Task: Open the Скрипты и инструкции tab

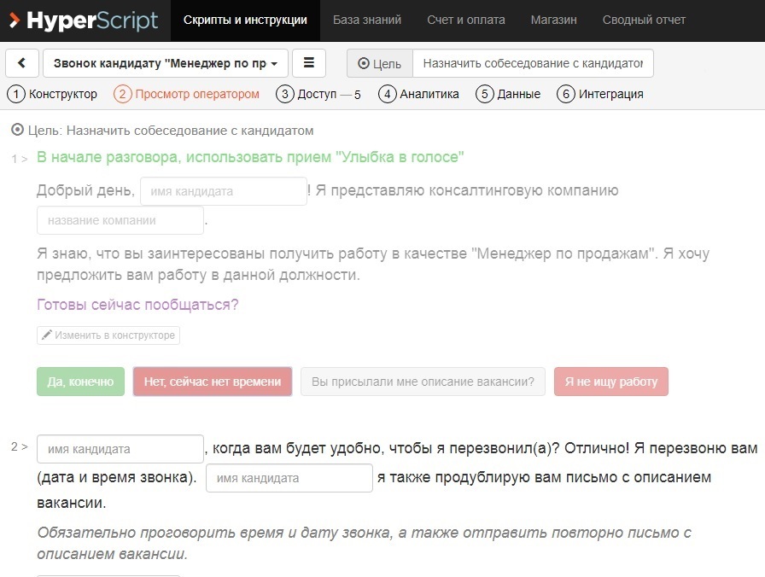Action: (245, 20)
